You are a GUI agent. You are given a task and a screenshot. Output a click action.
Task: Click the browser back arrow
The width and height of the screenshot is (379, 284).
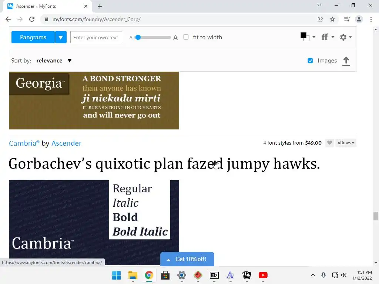[x=8, y=19]
